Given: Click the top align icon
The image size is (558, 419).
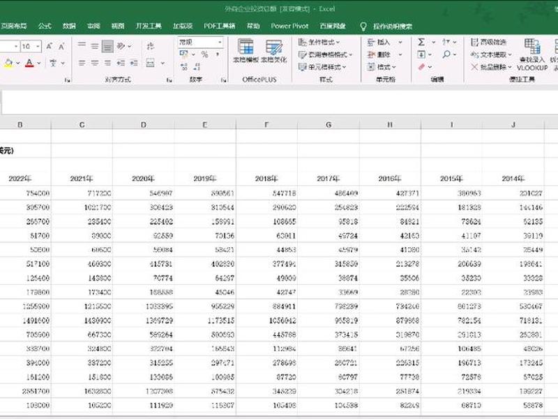Looking at the screenshot, I should tap(82, 45).
